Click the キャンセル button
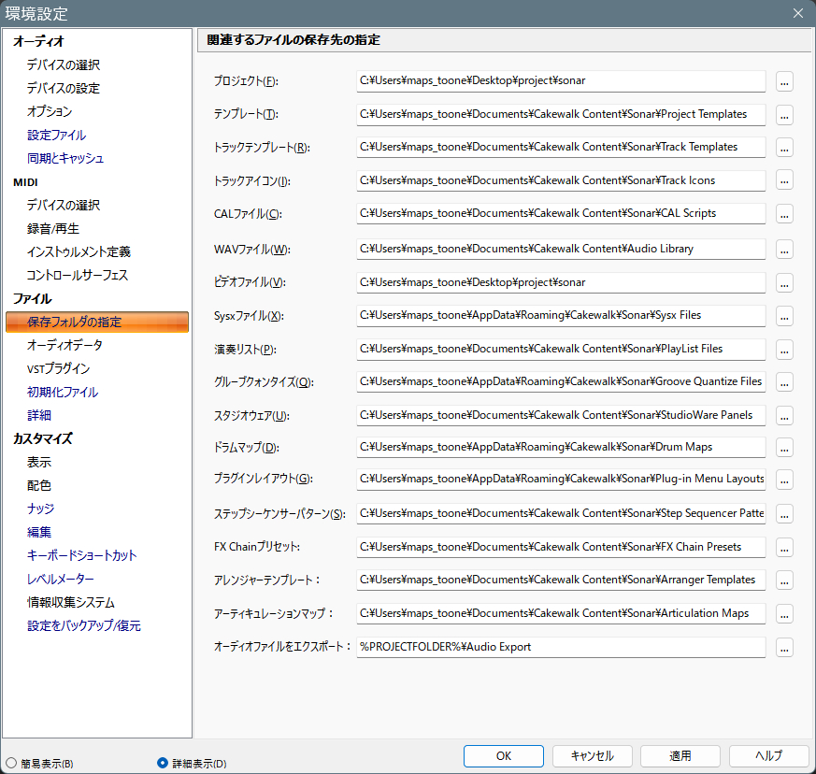This screenshot has height=774, width=816. pos(593,756)
